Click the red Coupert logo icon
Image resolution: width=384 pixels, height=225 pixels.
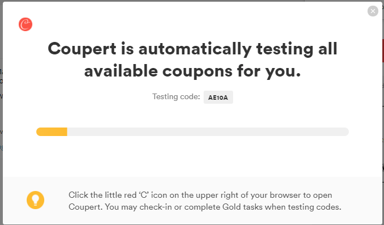(x=26, y=24)
